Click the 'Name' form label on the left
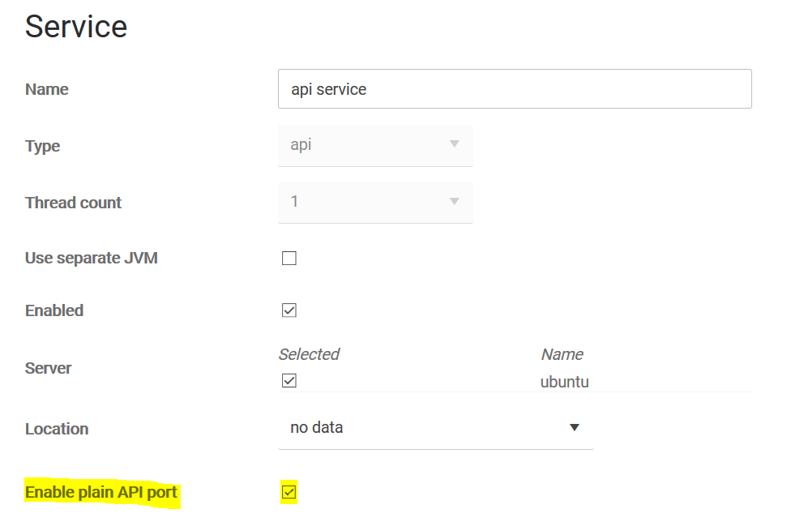Viewport: 787px width, 522px height. tap(47, 89)
